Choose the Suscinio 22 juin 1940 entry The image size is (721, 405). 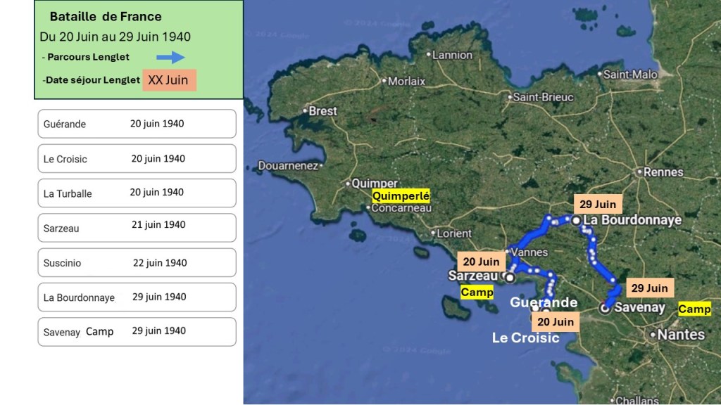coord(137,263)
